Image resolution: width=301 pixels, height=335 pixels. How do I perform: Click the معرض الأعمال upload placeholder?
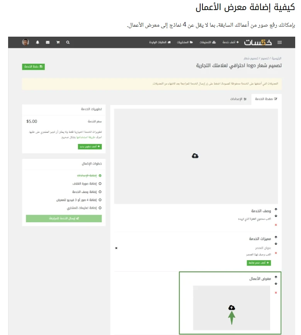pos(231,308)
